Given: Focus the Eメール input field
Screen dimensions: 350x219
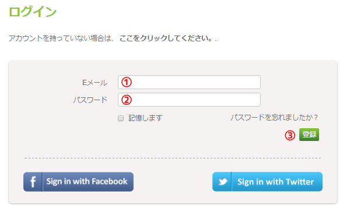Looking at the screenshot, I should [x=189, y=82].
